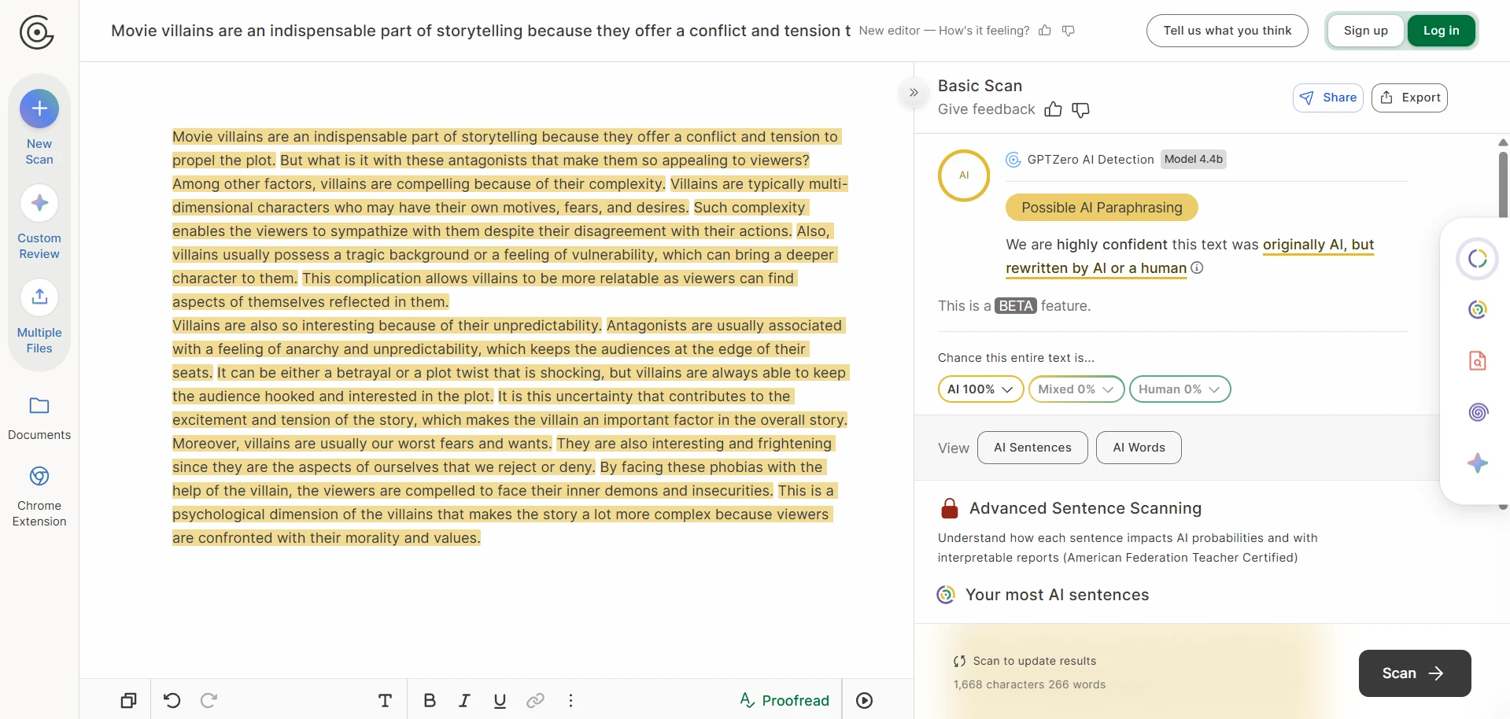Switch to the AI Sentences view
This screenshot has width=1510, height=719.
1032,448
